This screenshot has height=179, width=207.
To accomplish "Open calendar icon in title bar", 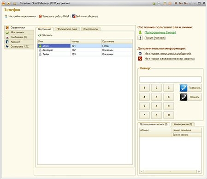I will pyautogui.click(x=170, y=3).
